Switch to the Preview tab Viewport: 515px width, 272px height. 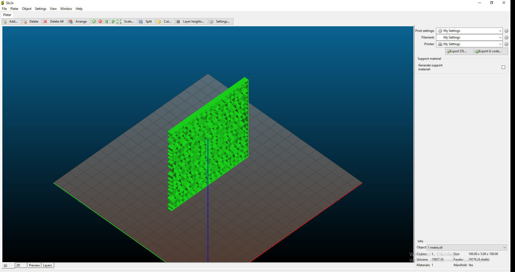(x=34, y=265)
